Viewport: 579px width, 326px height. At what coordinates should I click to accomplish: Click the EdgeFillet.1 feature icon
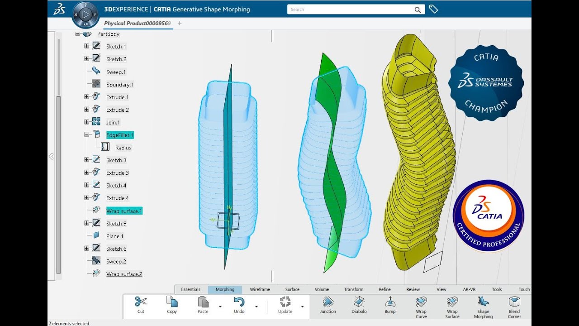96,134
